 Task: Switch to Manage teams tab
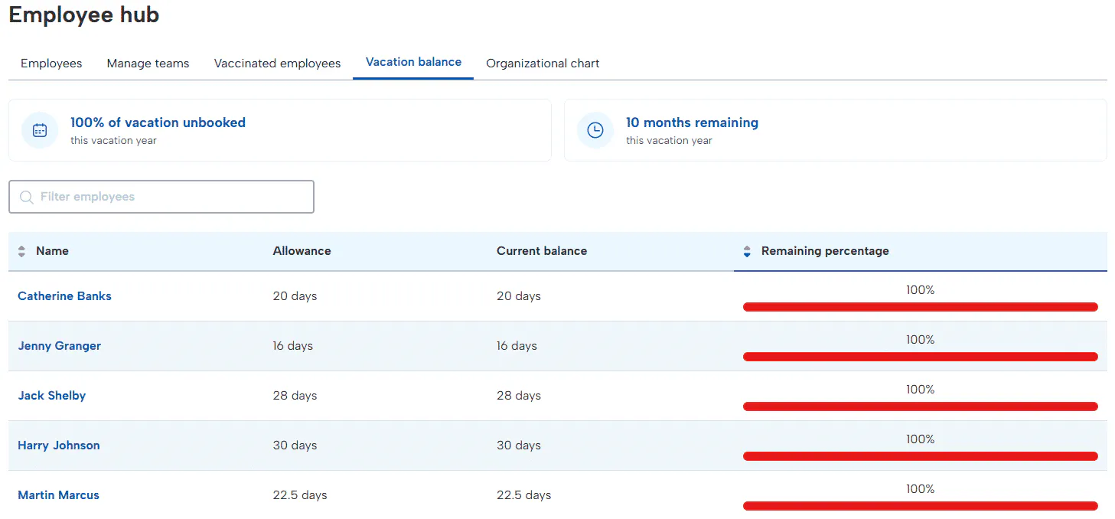pos(148,64)
